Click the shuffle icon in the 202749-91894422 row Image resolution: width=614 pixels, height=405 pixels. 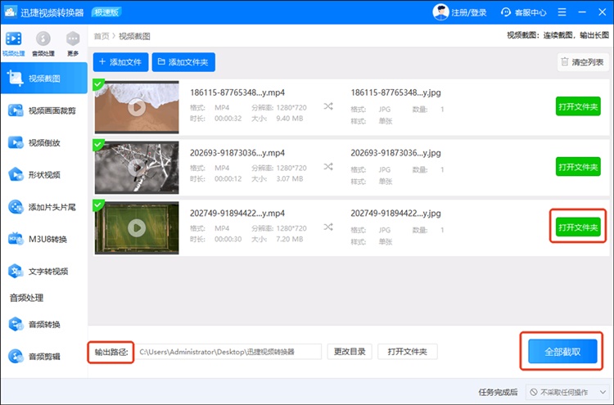[328, 227]
